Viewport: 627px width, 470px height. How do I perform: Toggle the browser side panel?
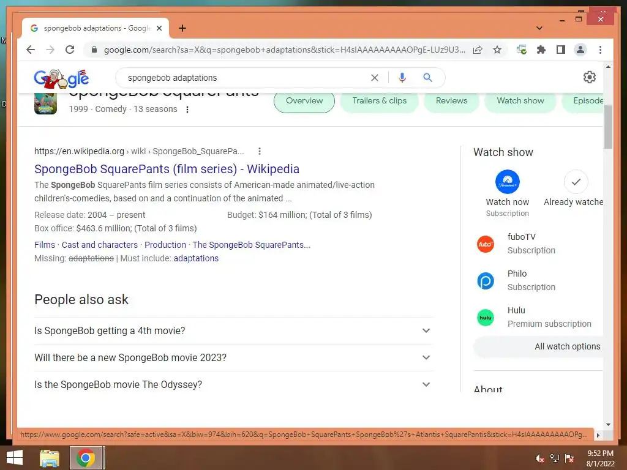561,50
